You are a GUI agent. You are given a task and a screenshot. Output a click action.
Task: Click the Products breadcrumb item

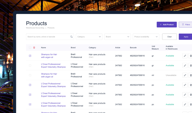51,28
